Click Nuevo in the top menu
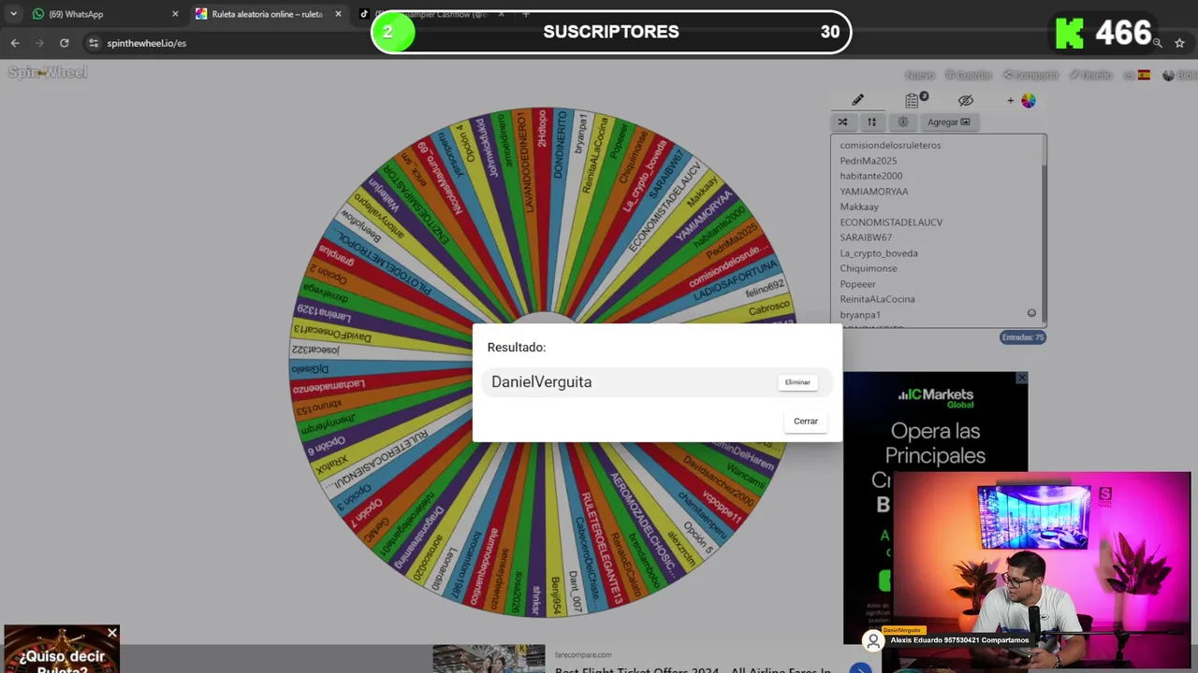The width and height of the screenshot is (1198, 673). [919, 76]
